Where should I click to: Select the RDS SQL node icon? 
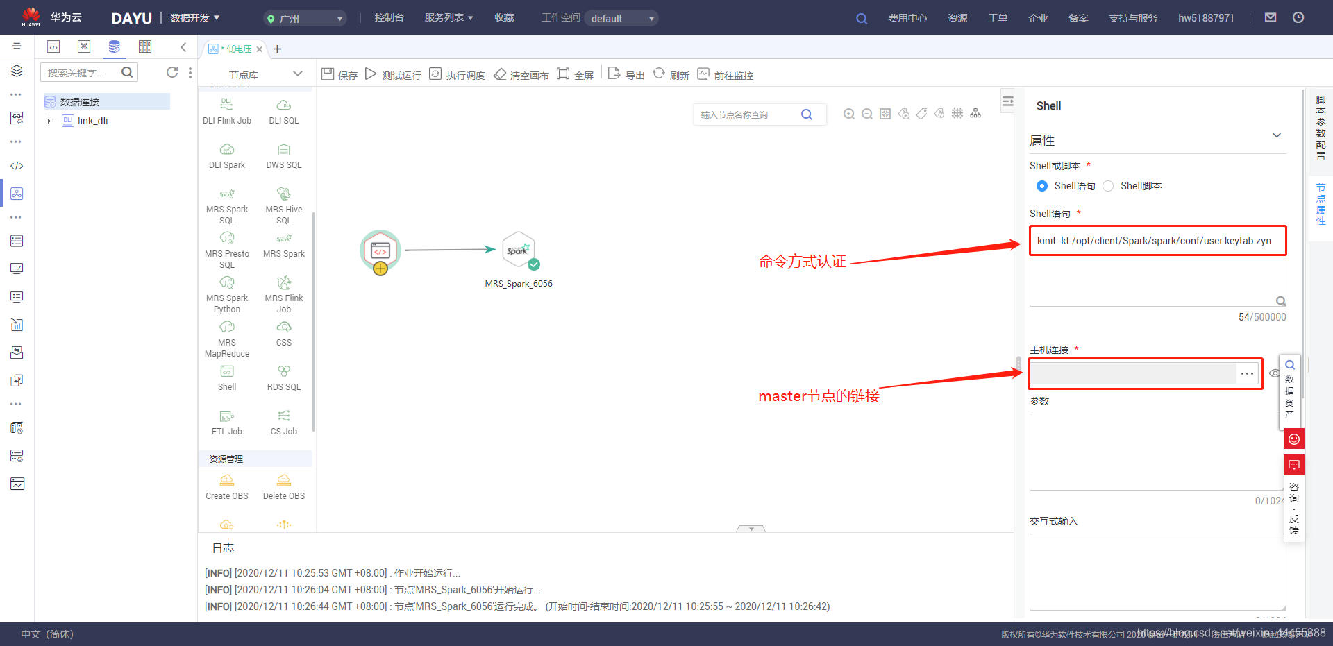[x=284, y=371]
